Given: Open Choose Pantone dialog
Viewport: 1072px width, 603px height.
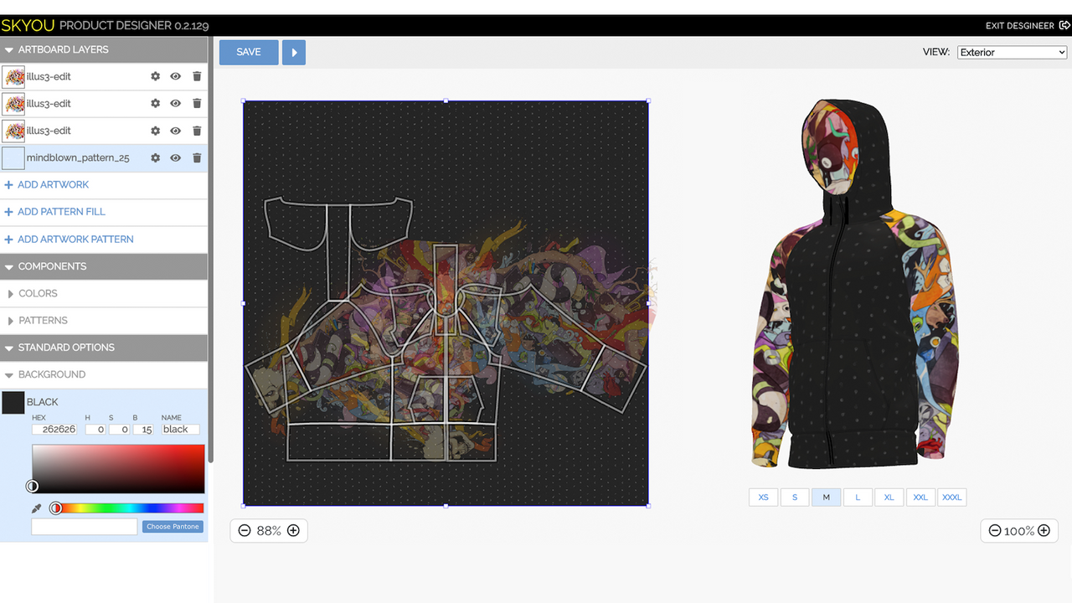Looking at the screenshot, I should point(173,526).
